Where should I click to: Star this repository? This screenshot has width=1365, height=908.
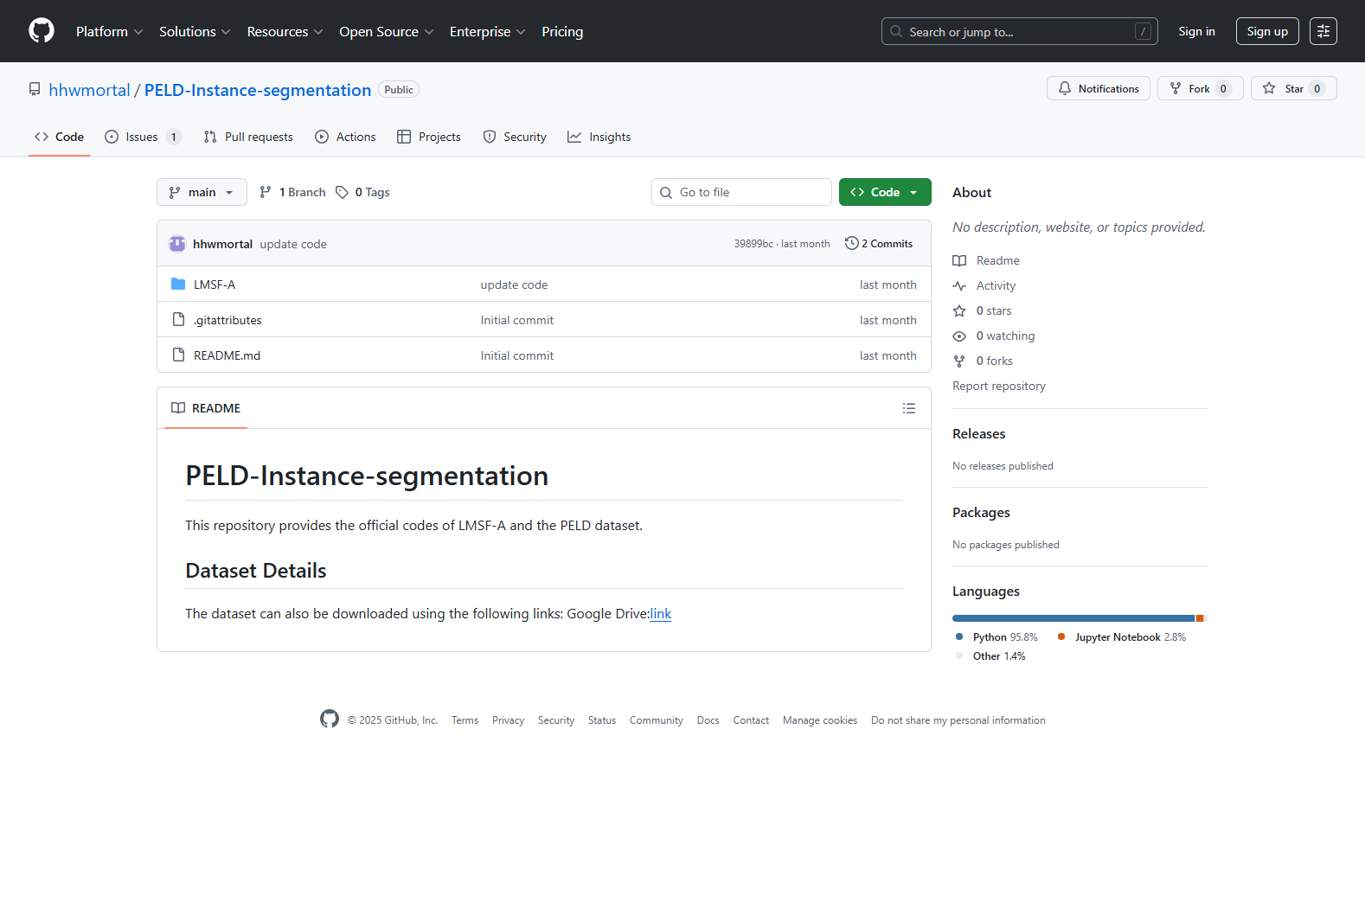coord(1294,88)
